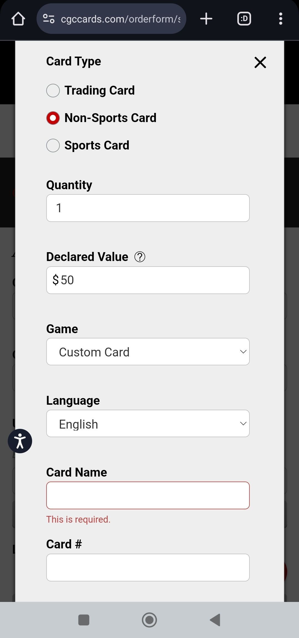Expand the Language selector chevron
The image size is (299, 638).
coord(243,424)
